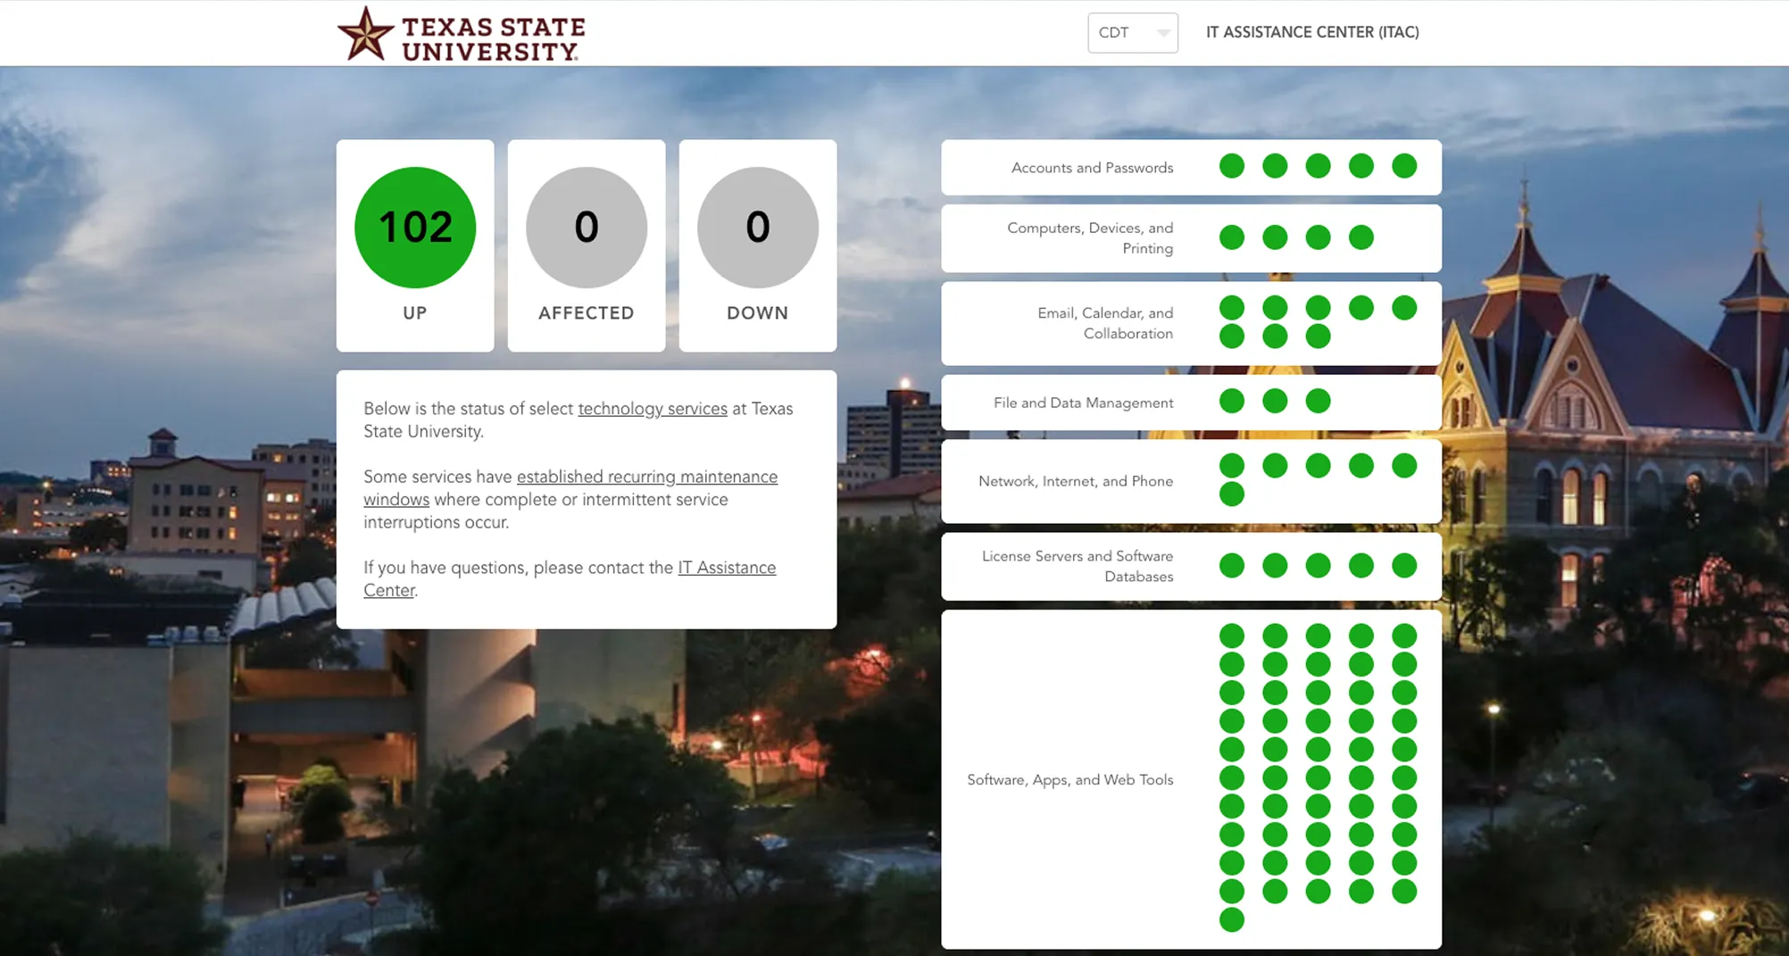Viewport: 1789px width, 956px height.
Task: Click second dot in File and Data Management
Action: pyautogui.click(x=1275, y=402)
